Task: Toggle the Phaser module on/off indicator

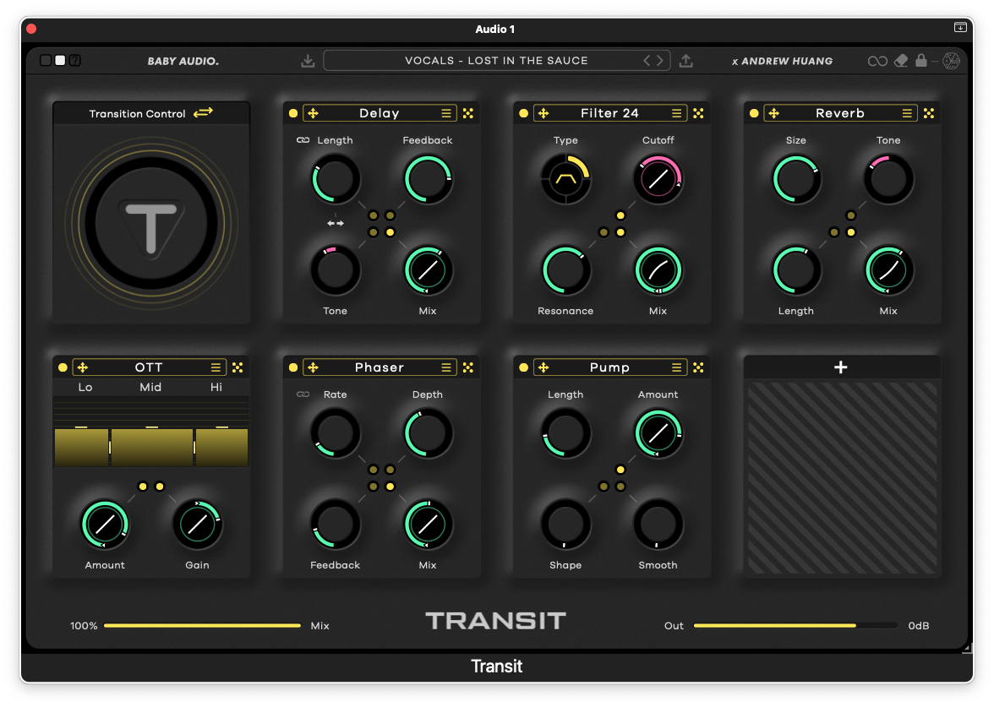Action: (x=293, y=367)
